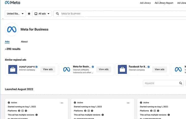View ads for Meta for Business Indonesia
Screen dimensions: 186x119
pyautogui.click(x=103, y=69)
